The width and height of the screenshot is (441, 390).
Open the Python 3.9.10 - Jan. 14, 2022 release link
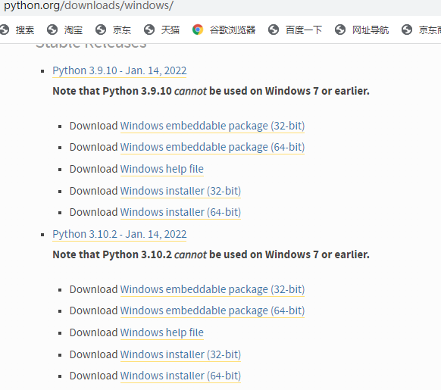click(120, 70)
